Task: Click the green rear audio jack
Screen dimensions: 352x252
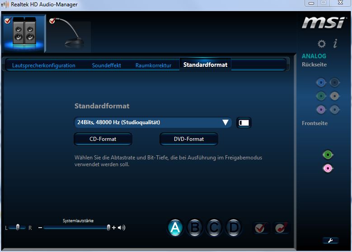Action: tap(321, 96)
